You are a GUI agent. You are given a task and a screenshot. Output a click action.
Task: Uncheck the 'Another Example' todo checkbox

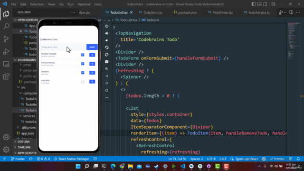83,55
